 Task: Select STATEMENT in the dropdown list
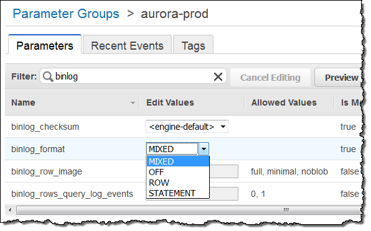[177, 193]
